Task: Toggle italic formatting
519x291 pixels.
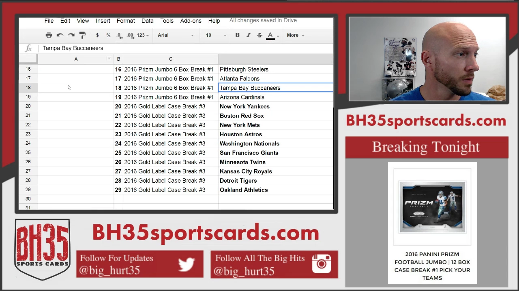Action: coord(249,35)
